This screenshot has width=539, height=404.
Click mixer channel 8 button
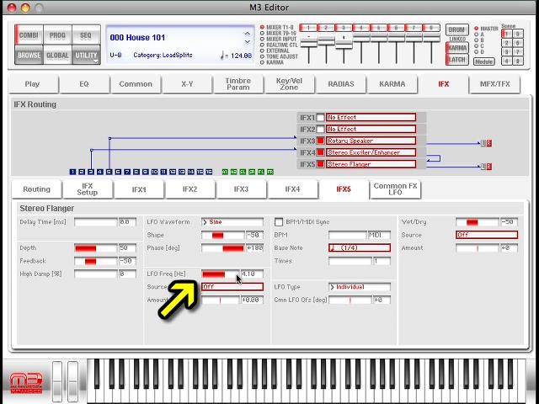[x=431, y=28]
